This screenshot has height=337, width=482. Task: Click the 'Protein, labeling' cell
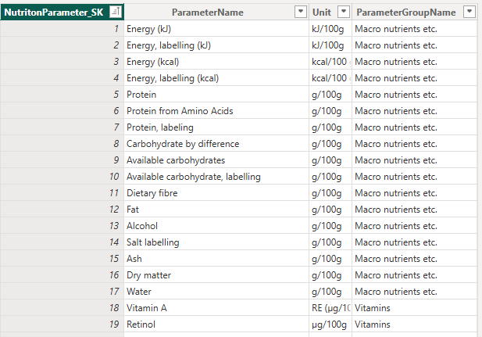point(216,127)
